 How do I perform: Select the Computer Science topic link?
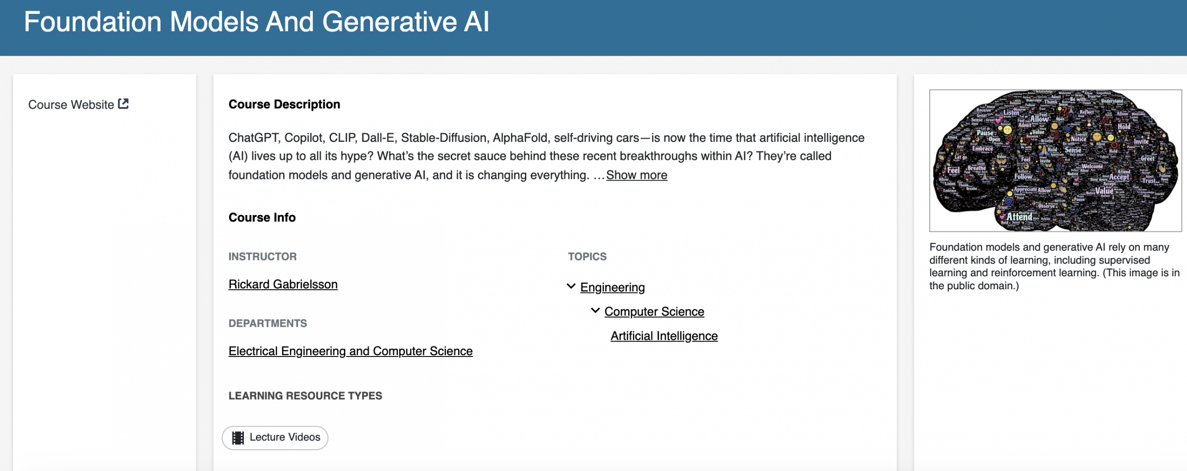(654, 312)
